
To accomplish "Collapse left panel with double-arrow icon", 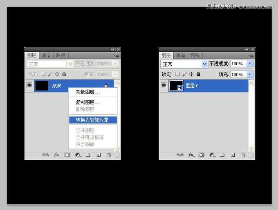I will (112, 49).
